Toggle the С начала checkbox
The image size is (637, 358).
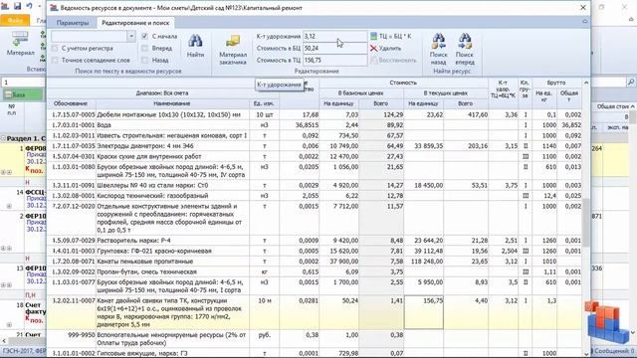pyautogui.click(x=144, y=36)
